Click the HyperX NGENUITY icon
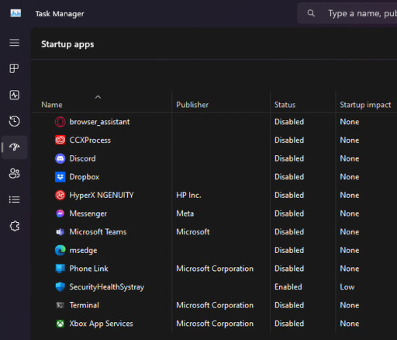The image size is (397, 340). [x=60, y=195]
